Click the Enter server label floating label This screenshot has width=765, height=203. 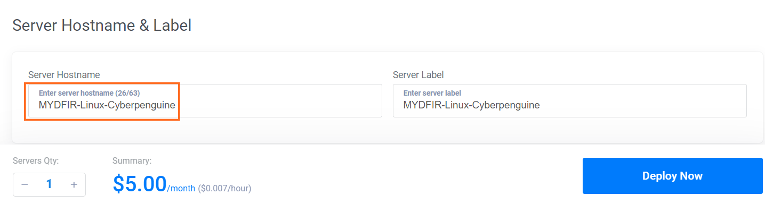click(x=432, y=93)
